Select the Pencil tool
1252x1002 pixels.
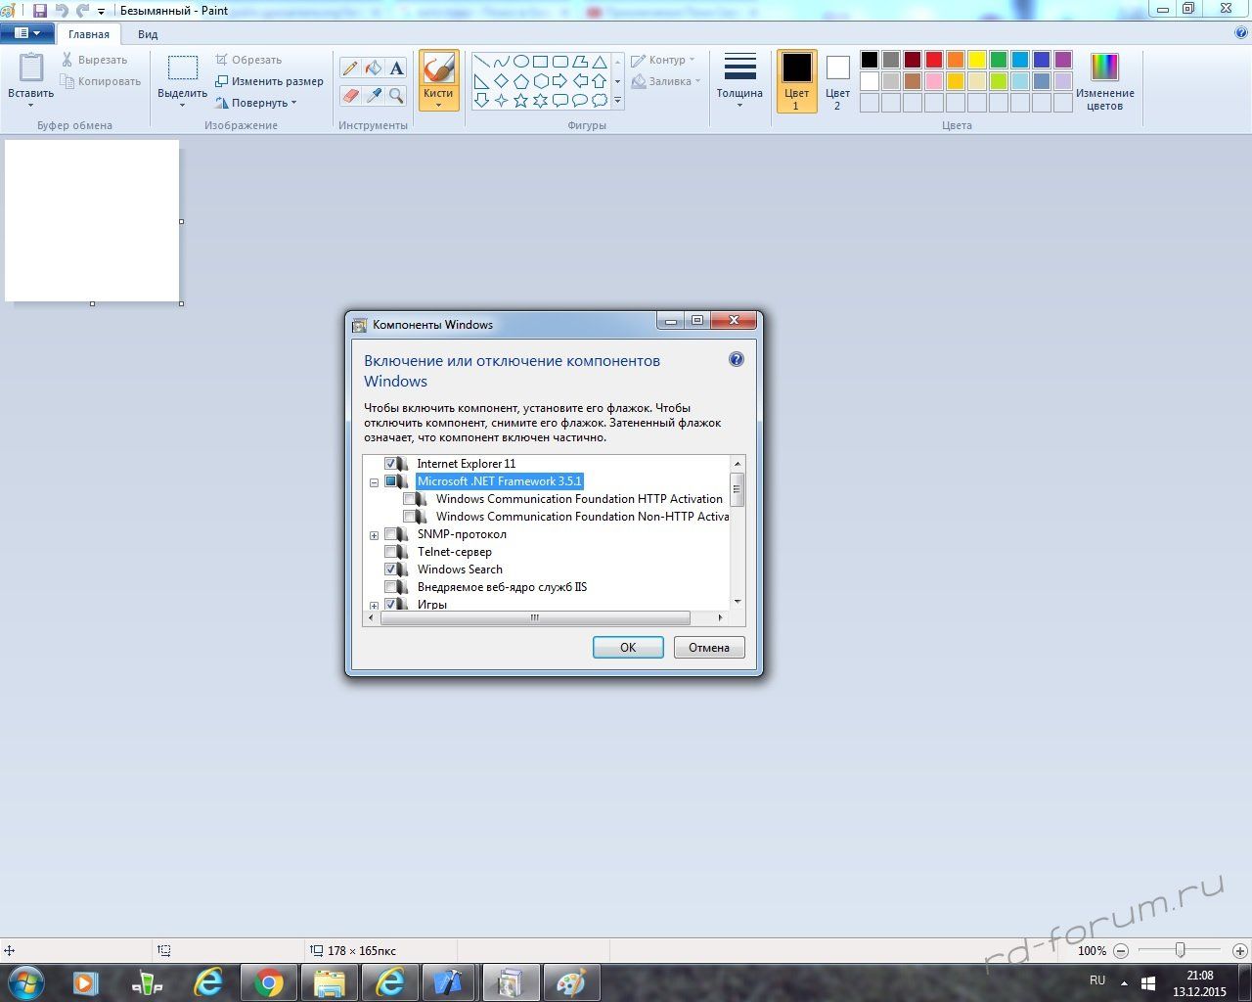coord(350,68)
